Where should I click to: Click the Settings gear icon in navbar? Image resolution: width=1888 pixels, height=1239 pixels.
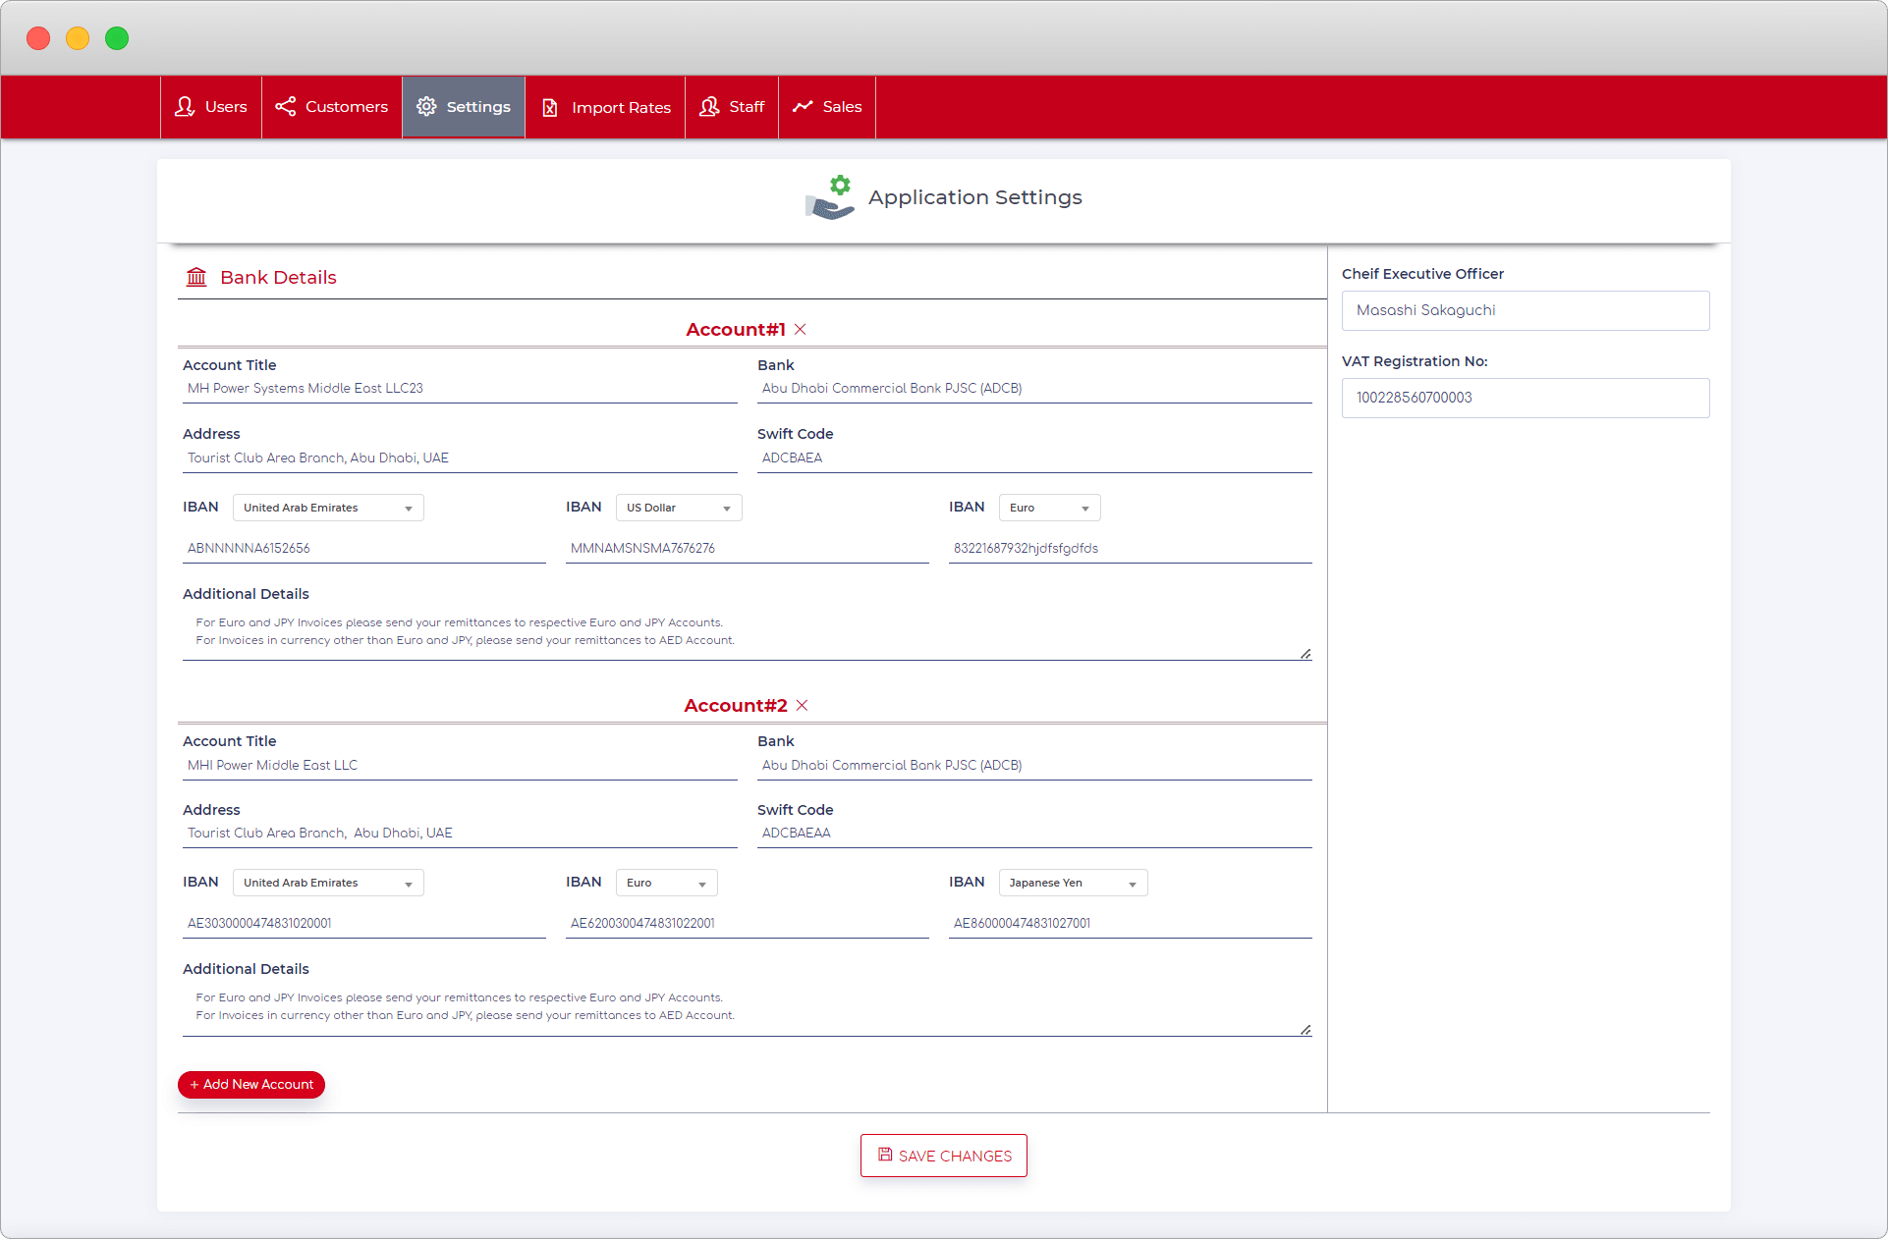(x=426, y=106)
